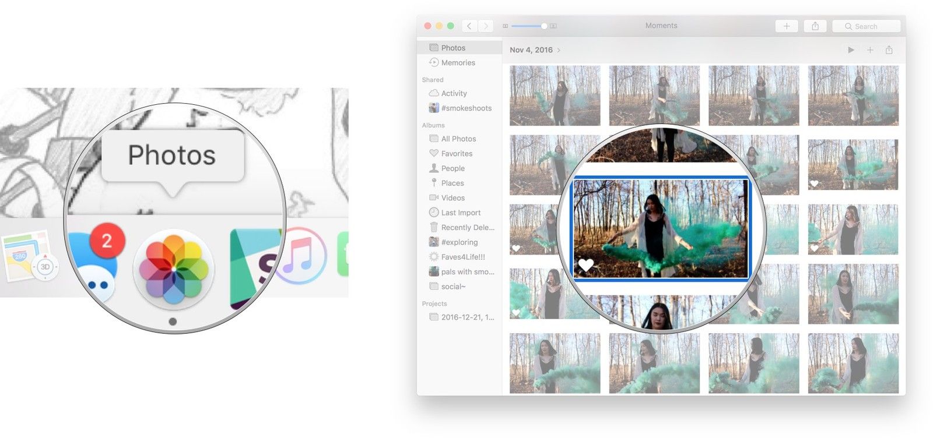Click the plus Add button in toolbar
Viewport: 933px width, 438px height.
coord(786,26)
